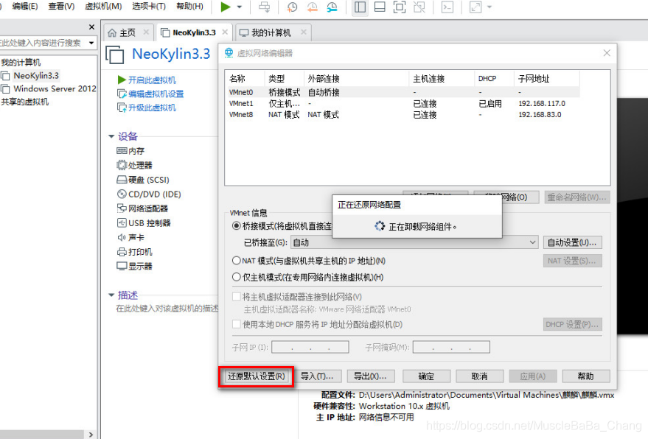Open the 查看(V) menu
The height and width of the screenshot is (439, 648).
[x=61, y=6]
